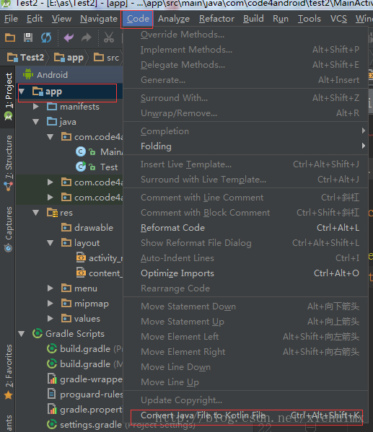Open the 2: Favorites side tab
Image resolution: width=373 pixels, height=432 pixels.
coord(8,372)
